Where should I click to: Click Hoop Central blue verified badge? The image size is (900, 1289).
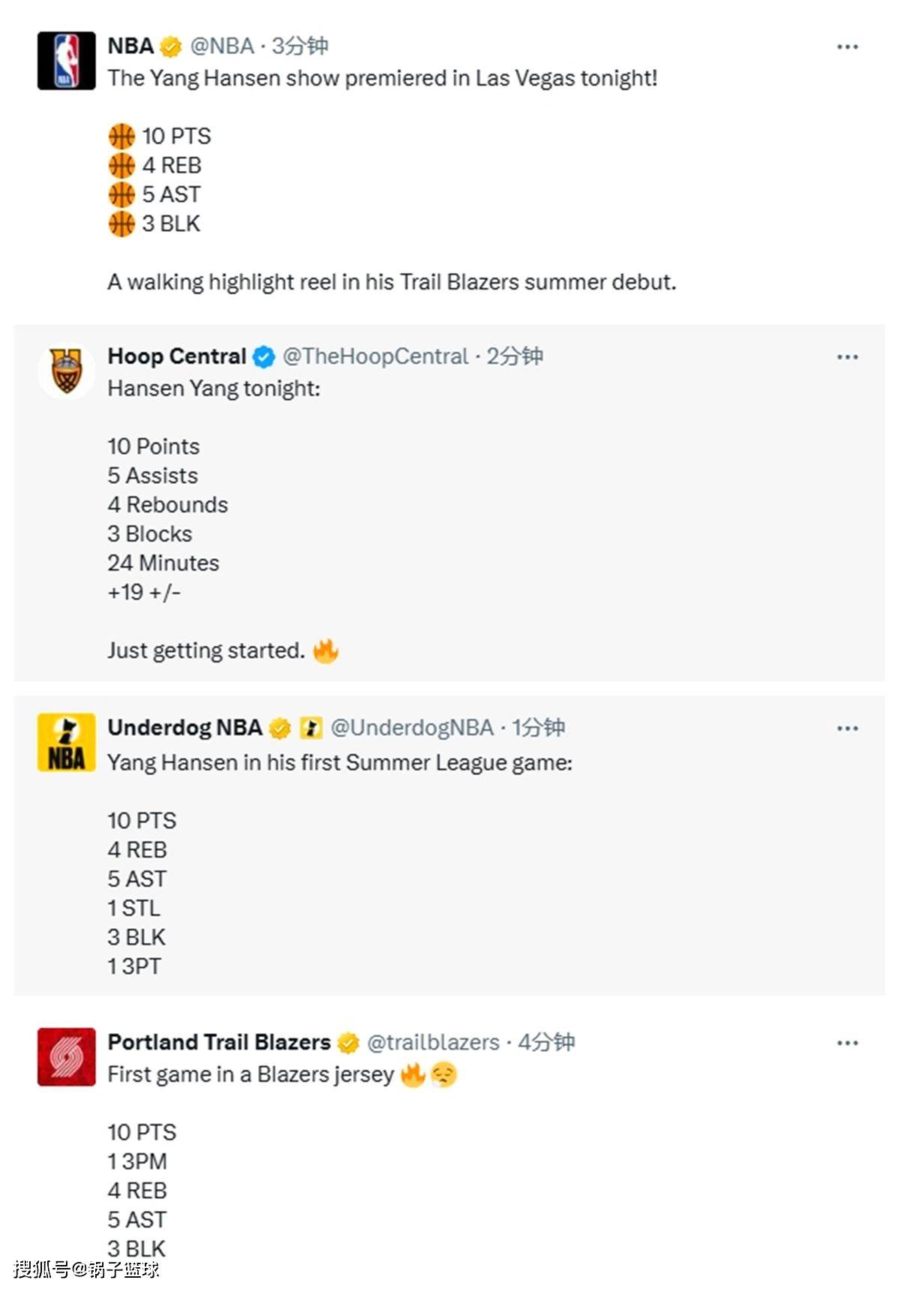coord(264,357)
